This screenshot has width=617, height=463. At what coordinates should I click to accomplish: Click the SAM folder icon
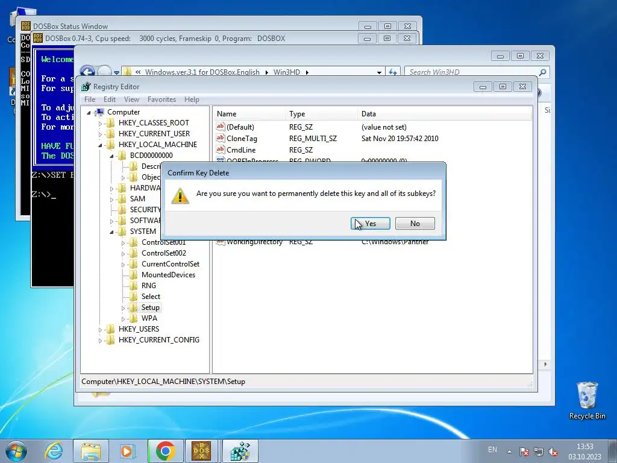coord(122,199)
